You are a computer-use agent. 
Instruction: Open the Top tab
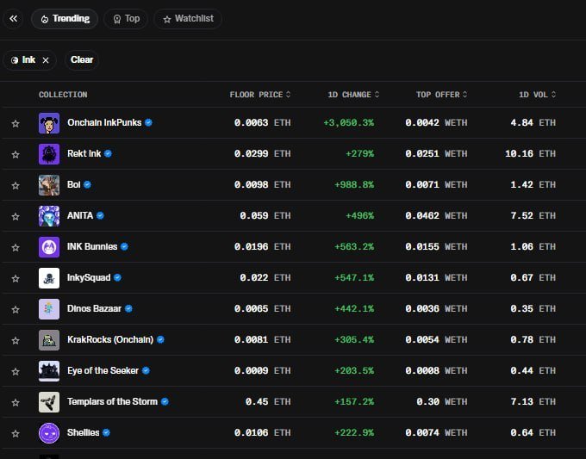point(126,19)
